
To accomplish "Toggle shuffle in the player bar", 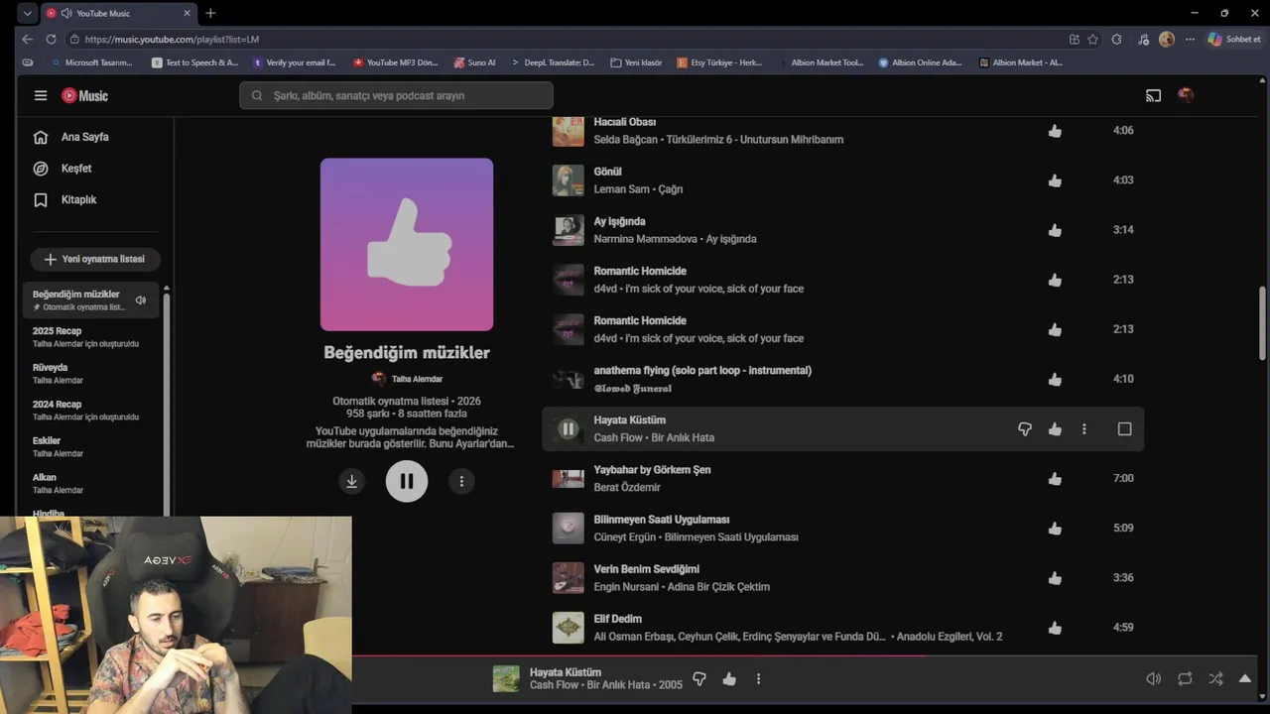I will click(1215, 678).
